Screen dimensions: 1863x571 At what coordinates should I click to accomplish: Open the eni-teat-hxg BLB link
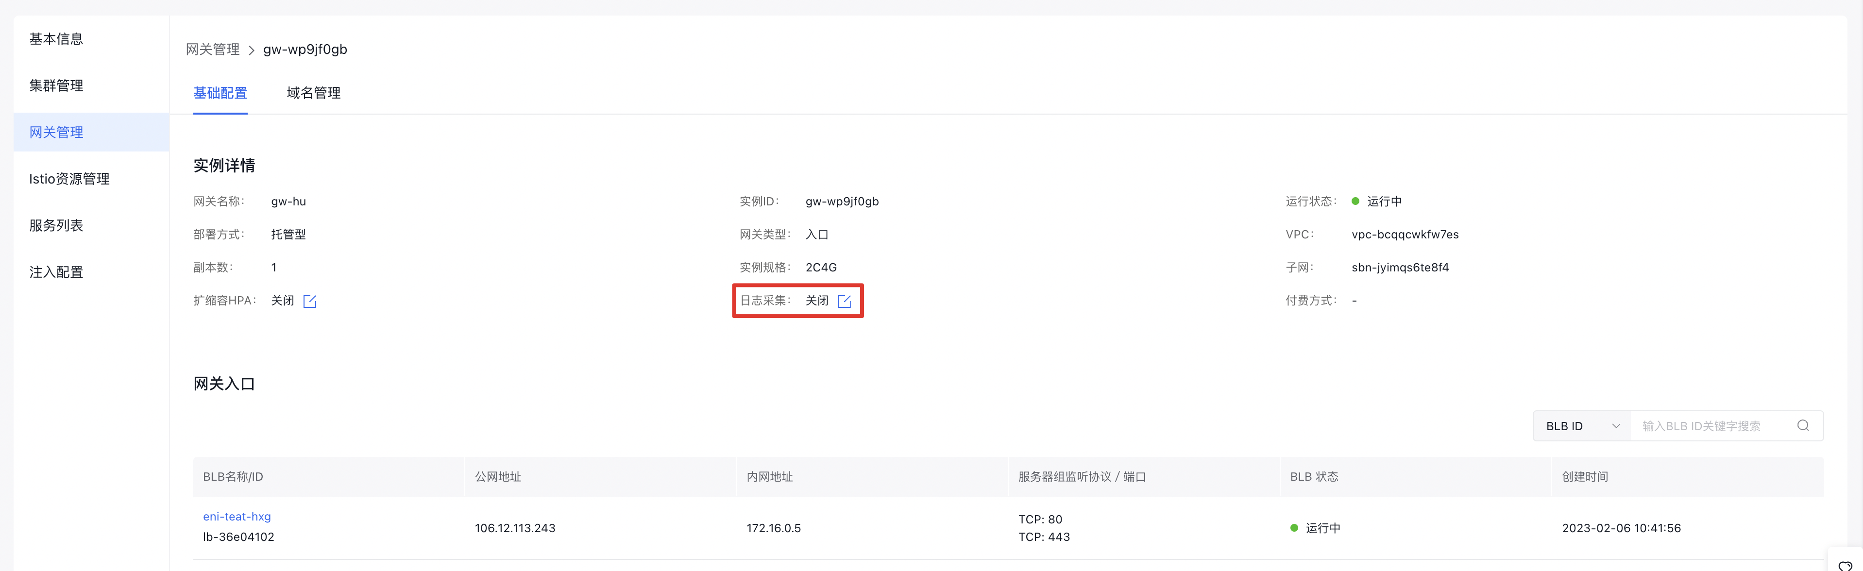(237, 516)
